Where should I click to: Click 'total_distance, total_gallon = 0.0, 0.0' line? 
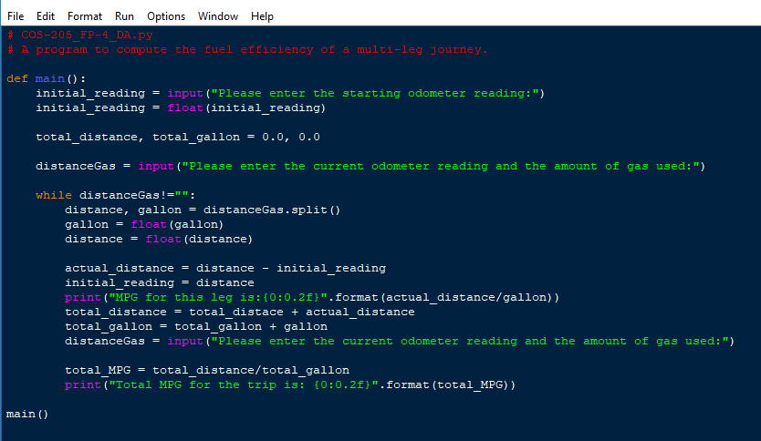[x=178, y=138]
